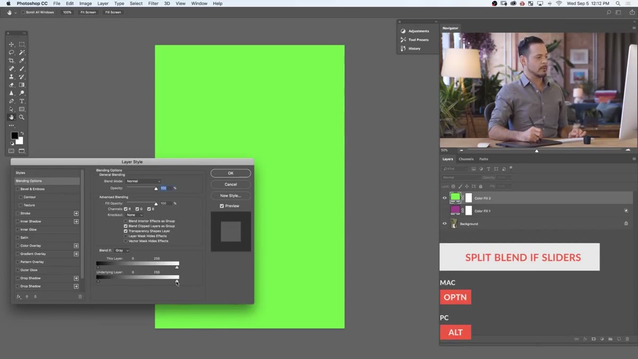Image resolution: width=638 pixels, height=359 pixels.
Task: Open the Blend If Gray dropdown
Action: point(122,250)
